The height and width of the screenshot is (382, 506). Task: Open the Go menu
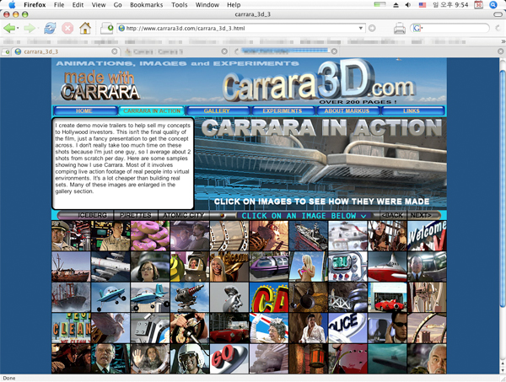(118, 5)
